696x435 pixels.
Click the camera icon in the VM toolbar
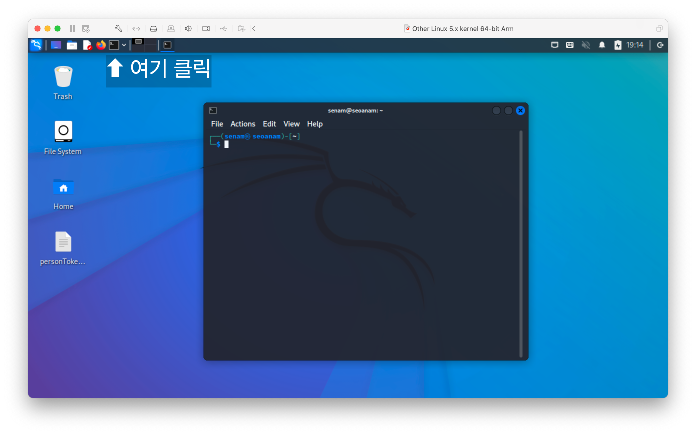tap(206, 28)
